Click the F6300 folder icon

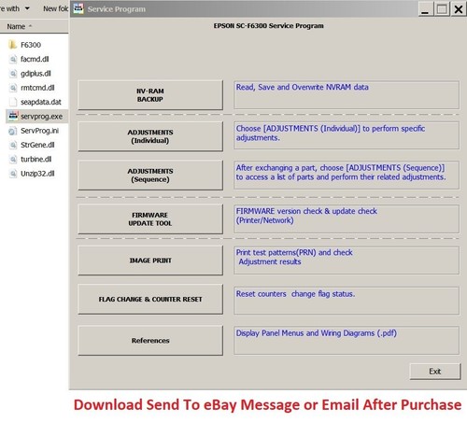click(12, 45)
